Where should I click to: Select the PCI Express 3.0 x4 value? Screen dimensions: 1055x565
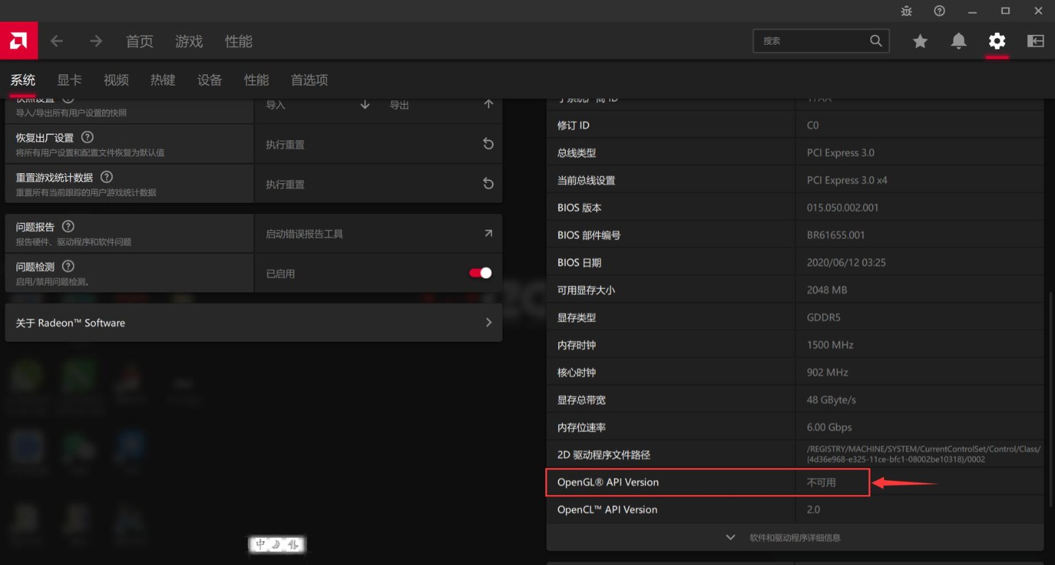tap(847, 180)
